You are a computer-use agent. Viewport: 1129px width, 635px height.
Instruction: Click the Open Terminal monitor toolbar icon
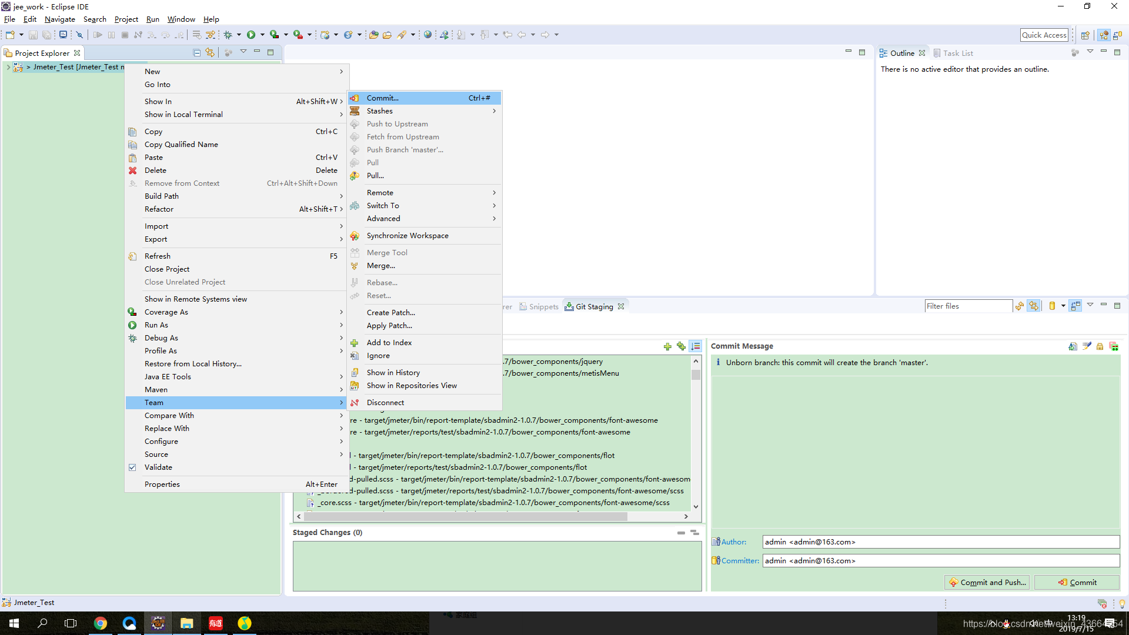(x=63, y=35)
